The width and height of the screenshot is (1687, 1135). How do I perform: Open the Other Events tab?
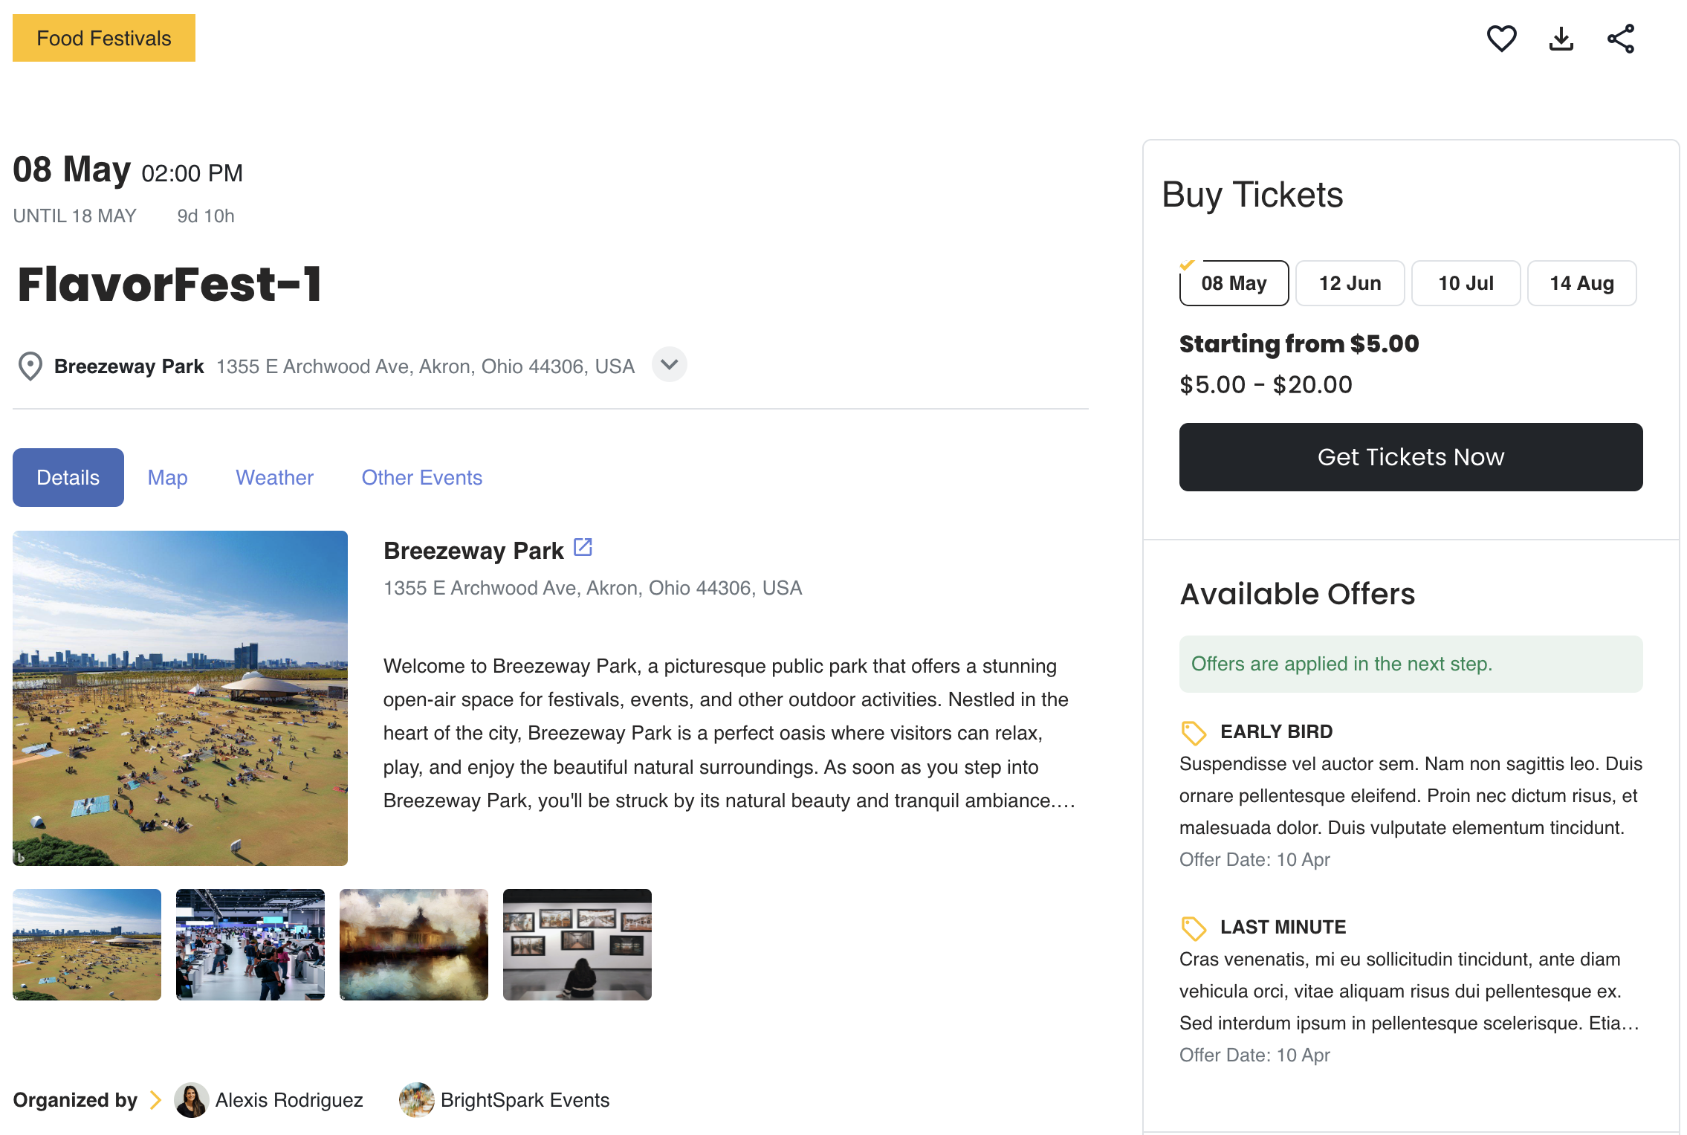[422, 477]
